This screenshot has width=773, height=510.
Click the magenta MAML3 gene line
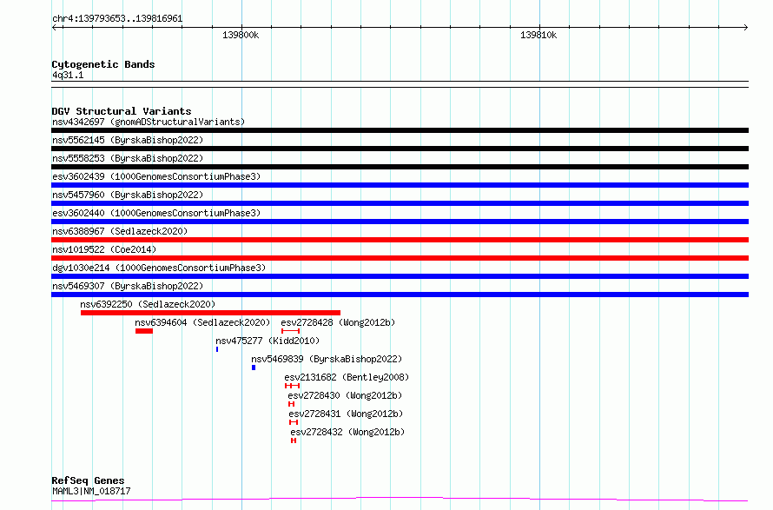[400, 500]
